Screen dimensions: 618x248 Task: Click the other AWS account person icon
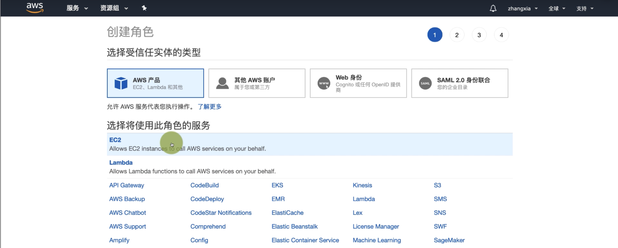coord(222,83)
